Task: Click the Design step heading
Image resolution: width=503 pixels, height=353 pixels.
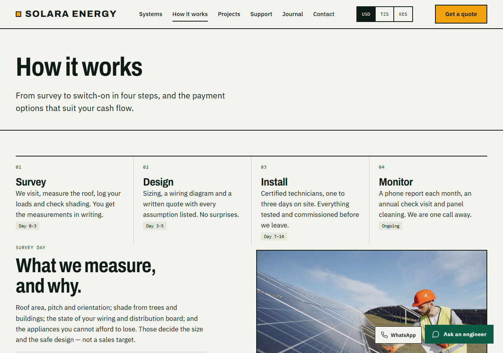Action: [158, 182]
